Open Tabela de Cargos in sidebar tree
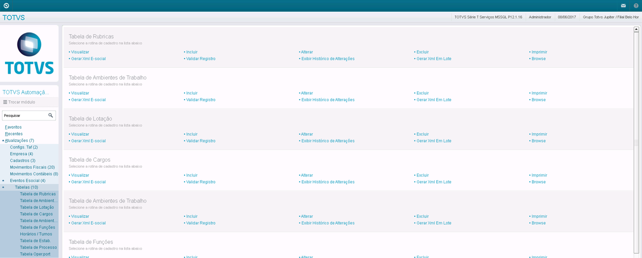The height and width of the screenshot is (258, 642). coord(36,214)
